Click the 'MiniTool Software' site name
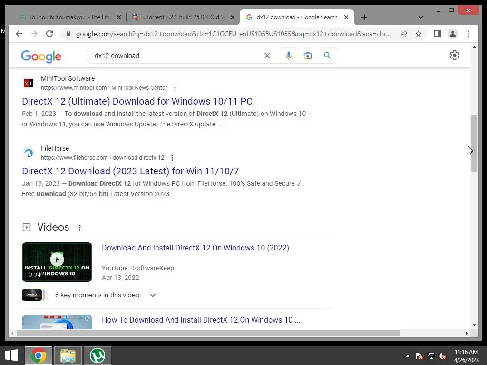Screen dimensions: 487x365 (68, 78)
